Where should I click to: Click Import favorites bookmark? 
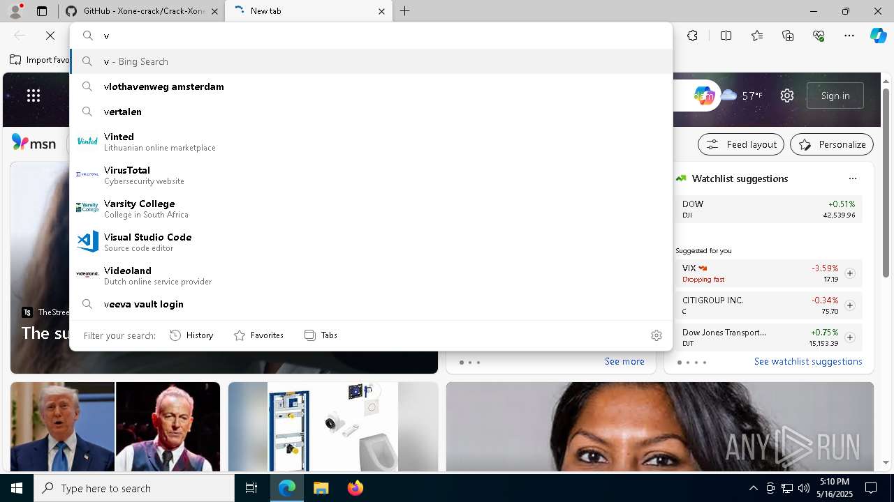click(40, 60)
